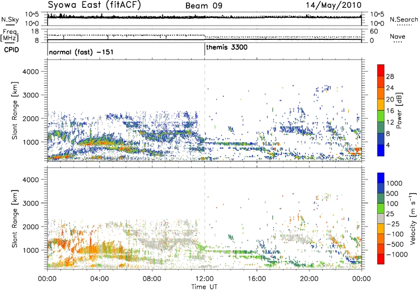Click the '16:00' time tick label

click(x=257, y=279)
